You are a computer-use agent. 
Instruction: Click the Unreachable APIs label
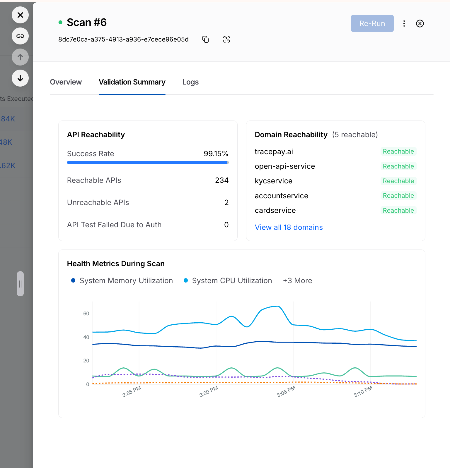click(98, 202)
